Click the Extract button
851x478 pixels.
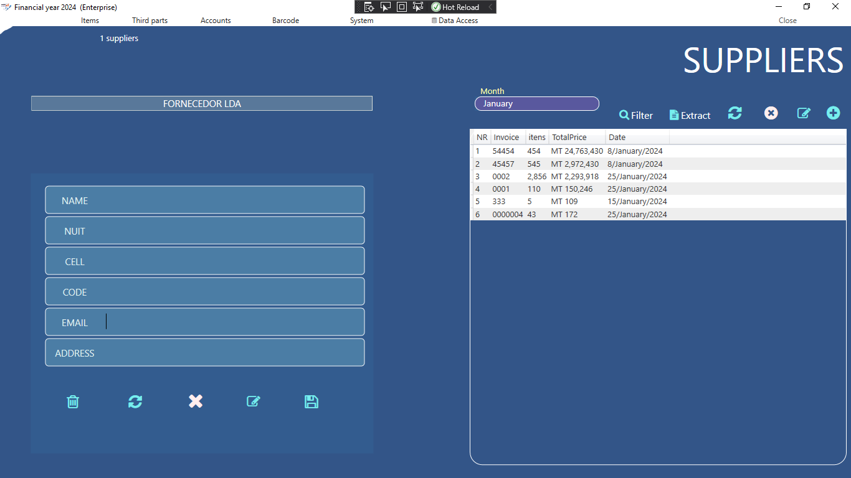690,115
